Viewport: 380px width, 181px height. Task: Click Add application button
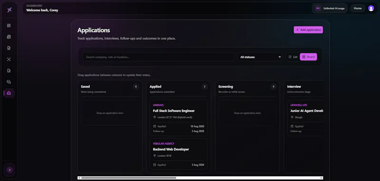click(308, 30)
